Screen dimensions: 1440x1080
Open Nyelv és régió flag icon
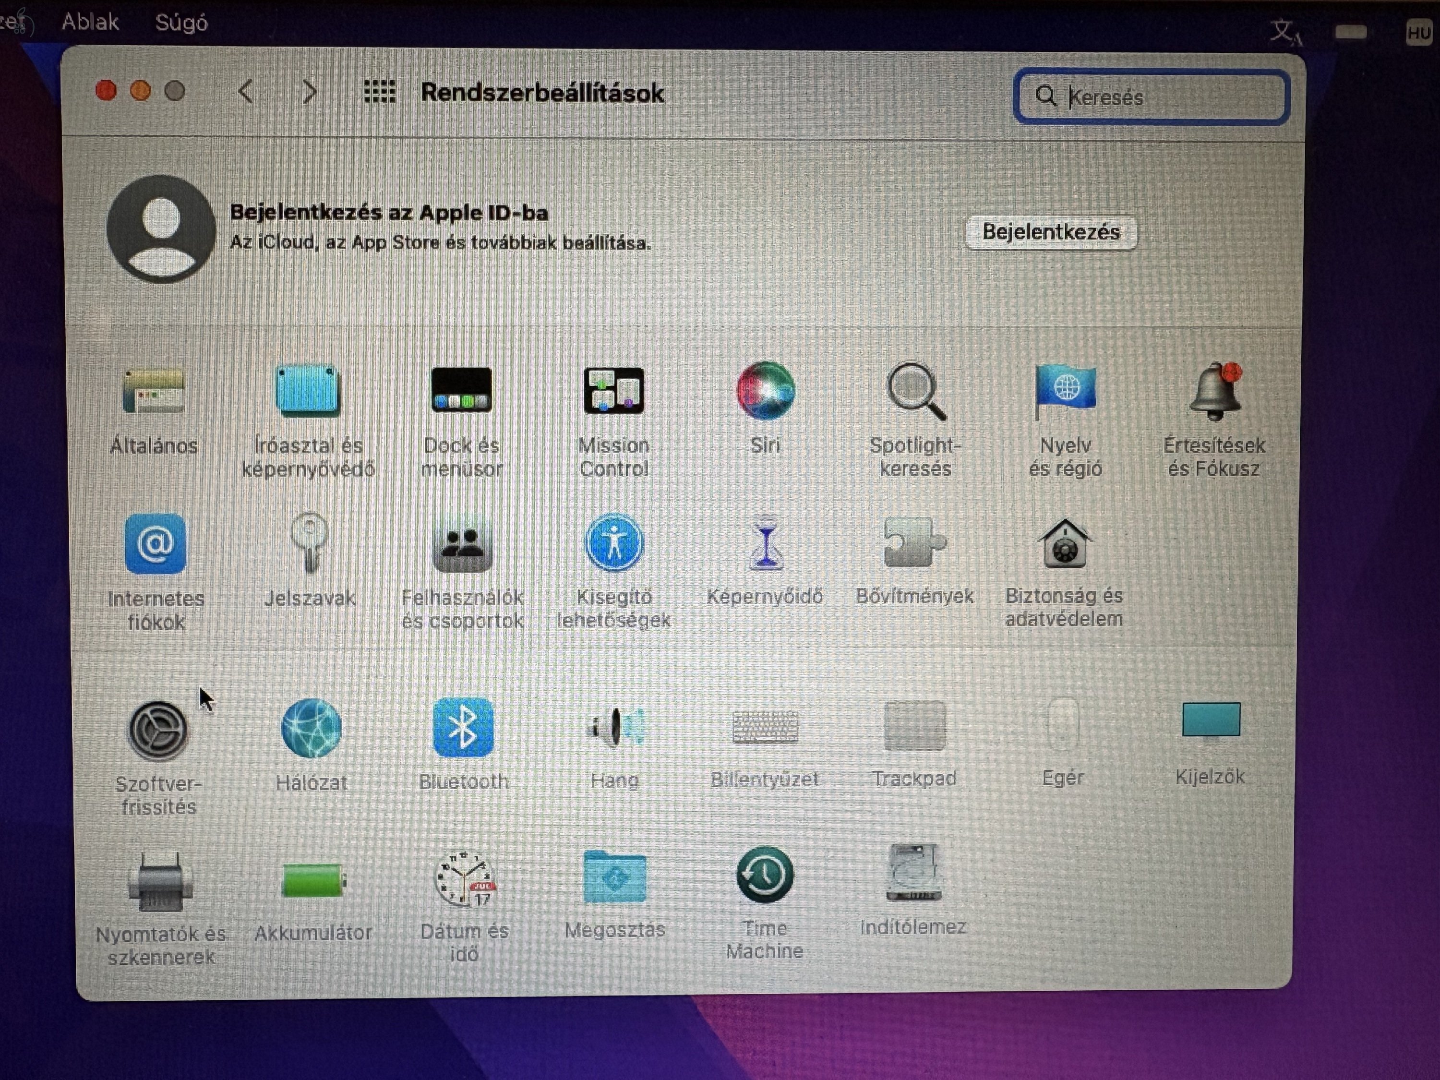(x=1065, y=392)
